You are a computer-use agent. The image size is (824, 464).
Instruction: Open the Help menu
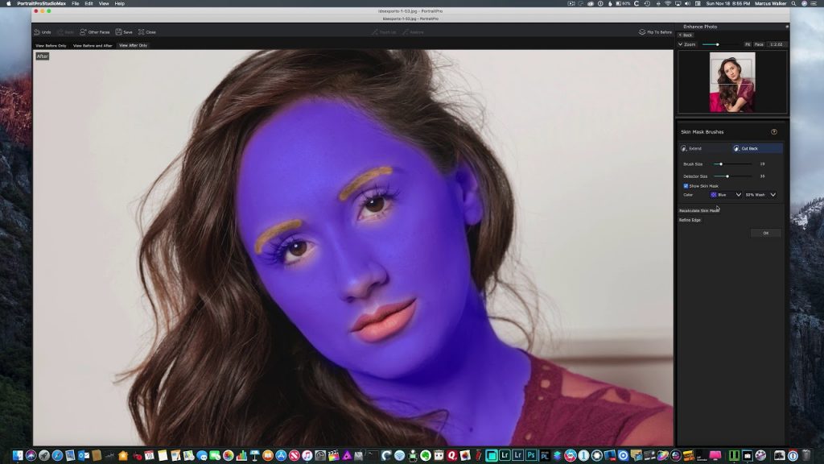pos(119,3)
